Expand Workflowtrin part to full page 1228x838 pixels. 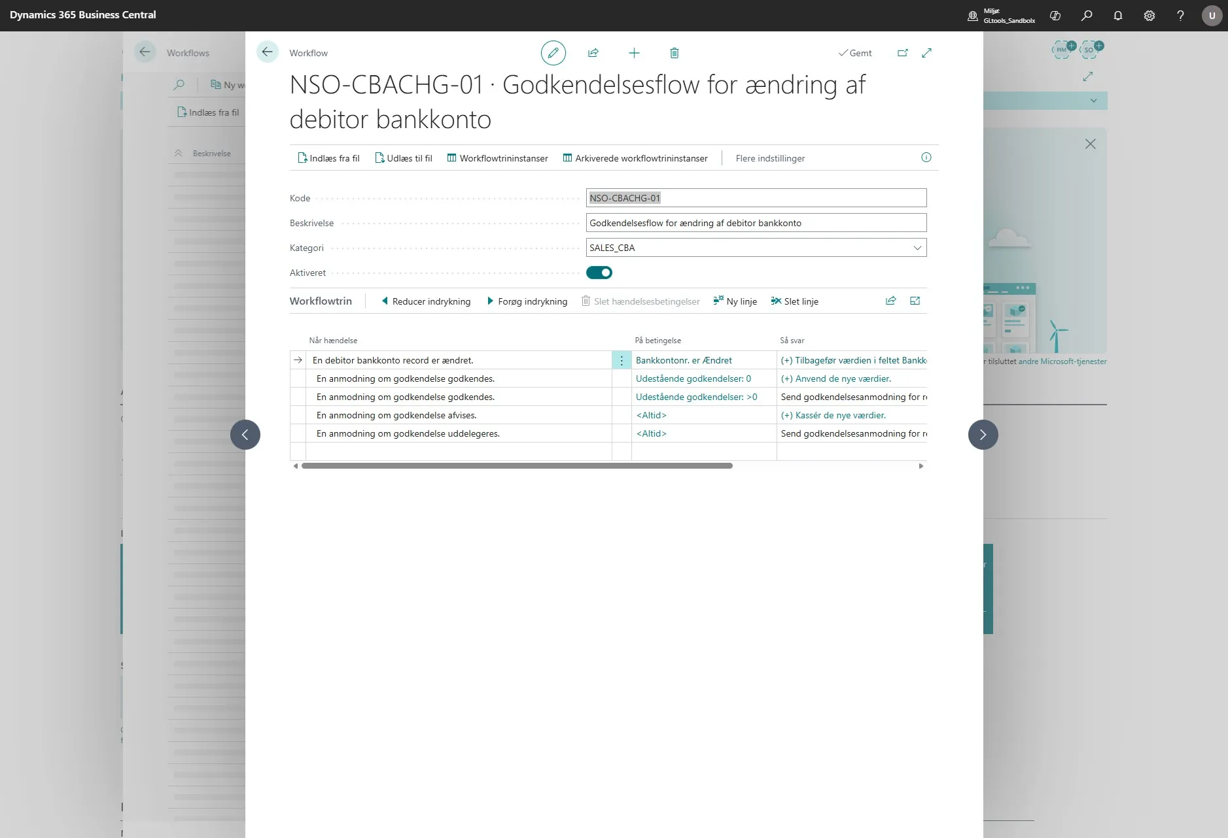coord(915,301)
